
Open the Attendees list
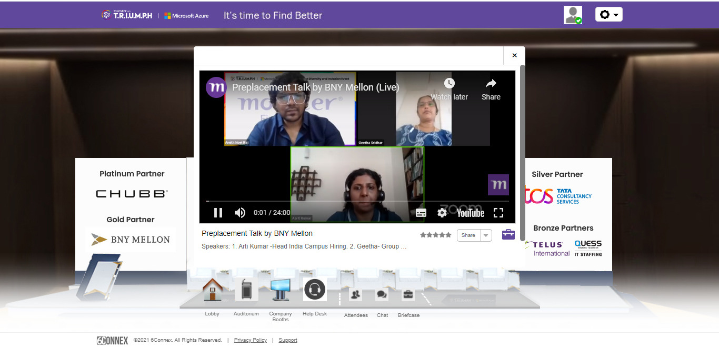[356, 295]
